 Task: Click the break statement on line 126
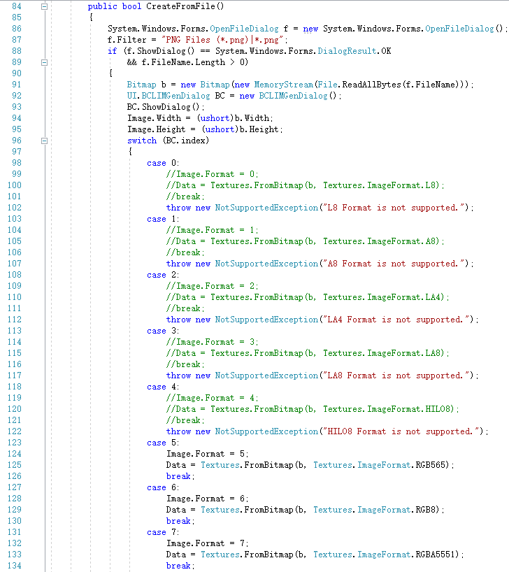180,476
